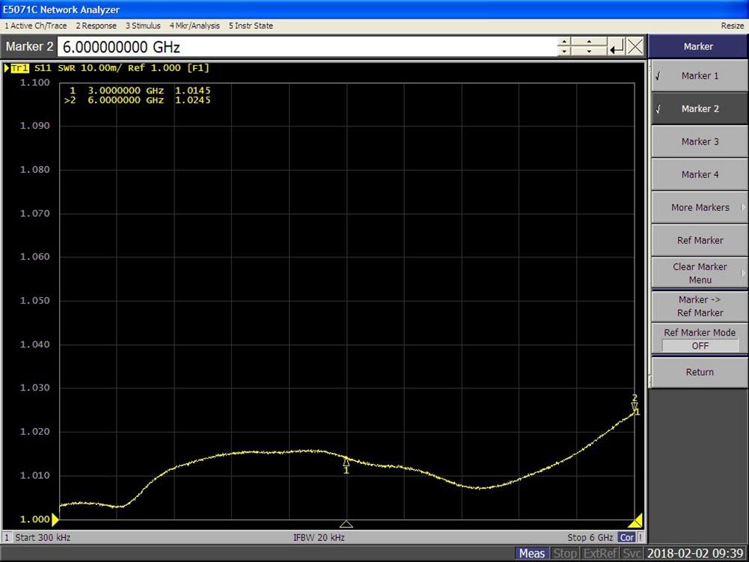
Task: Select the marker 2 triangle on the trace
Action: [x=635, y=406]
